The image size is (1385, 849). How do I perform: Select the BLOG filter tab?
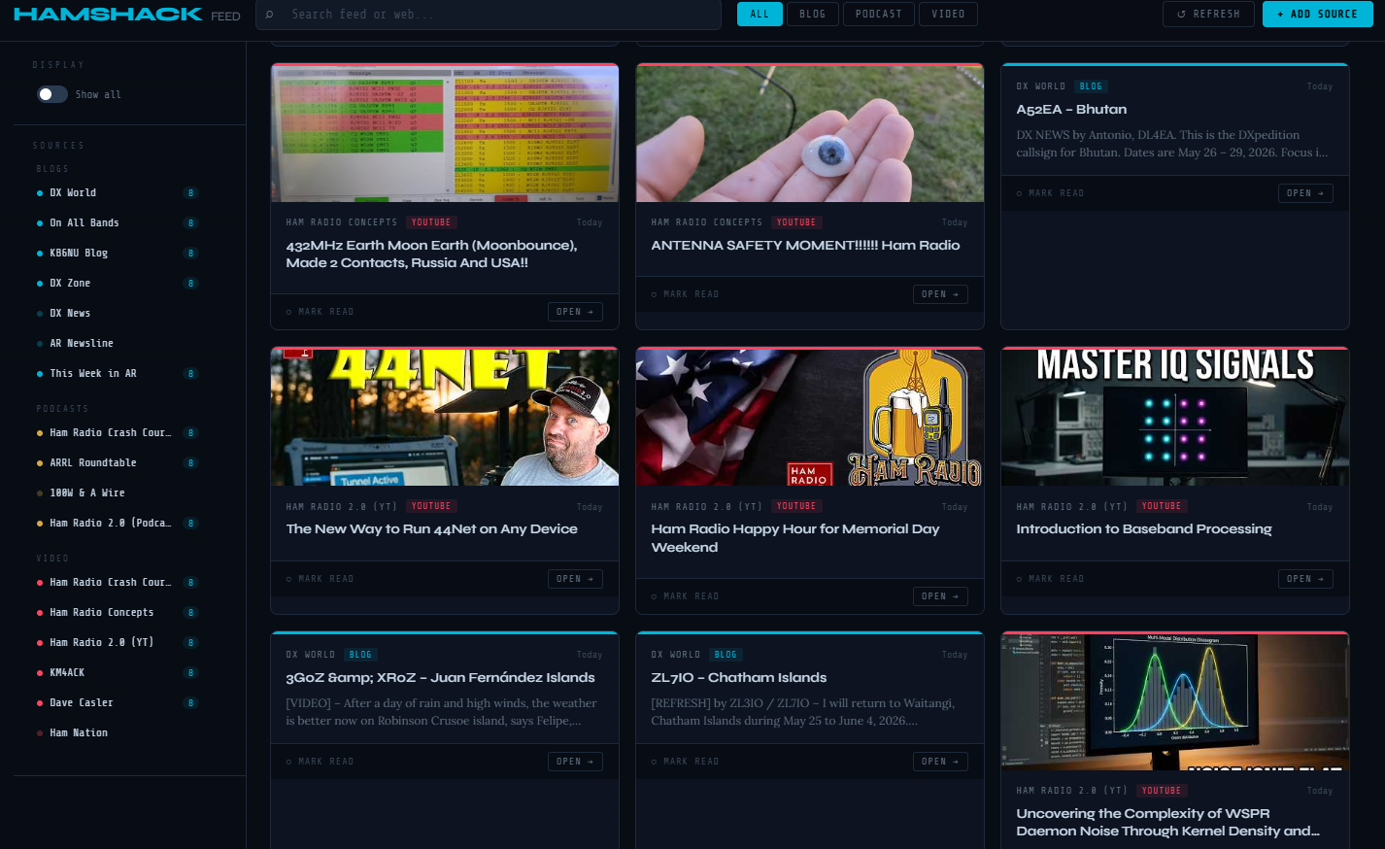[812, 15]
